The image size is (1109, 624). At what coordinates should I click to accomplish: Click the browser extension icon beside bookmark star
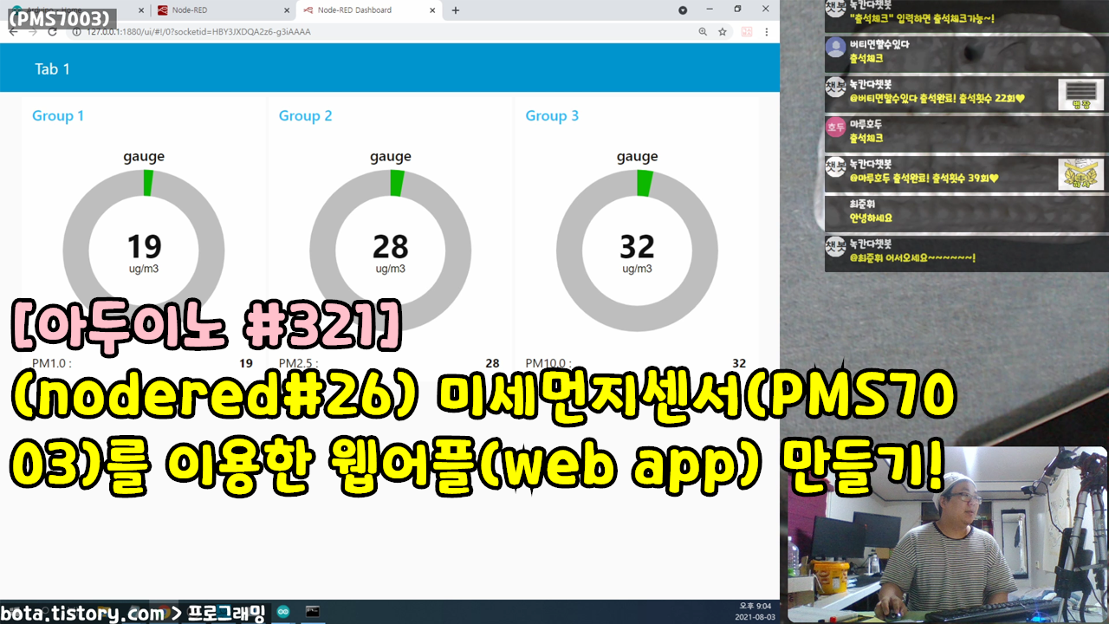coord(746,31)
